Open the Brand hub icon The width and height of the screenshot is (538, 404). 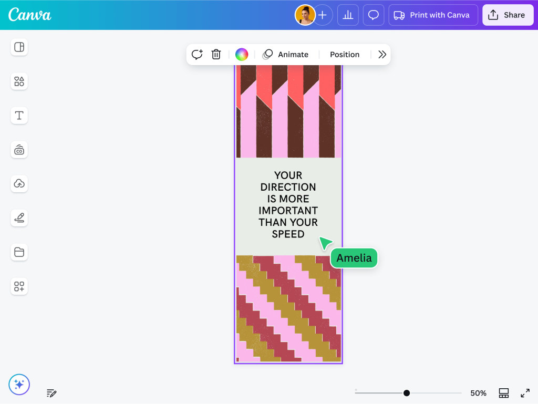[x=19, y=150]
